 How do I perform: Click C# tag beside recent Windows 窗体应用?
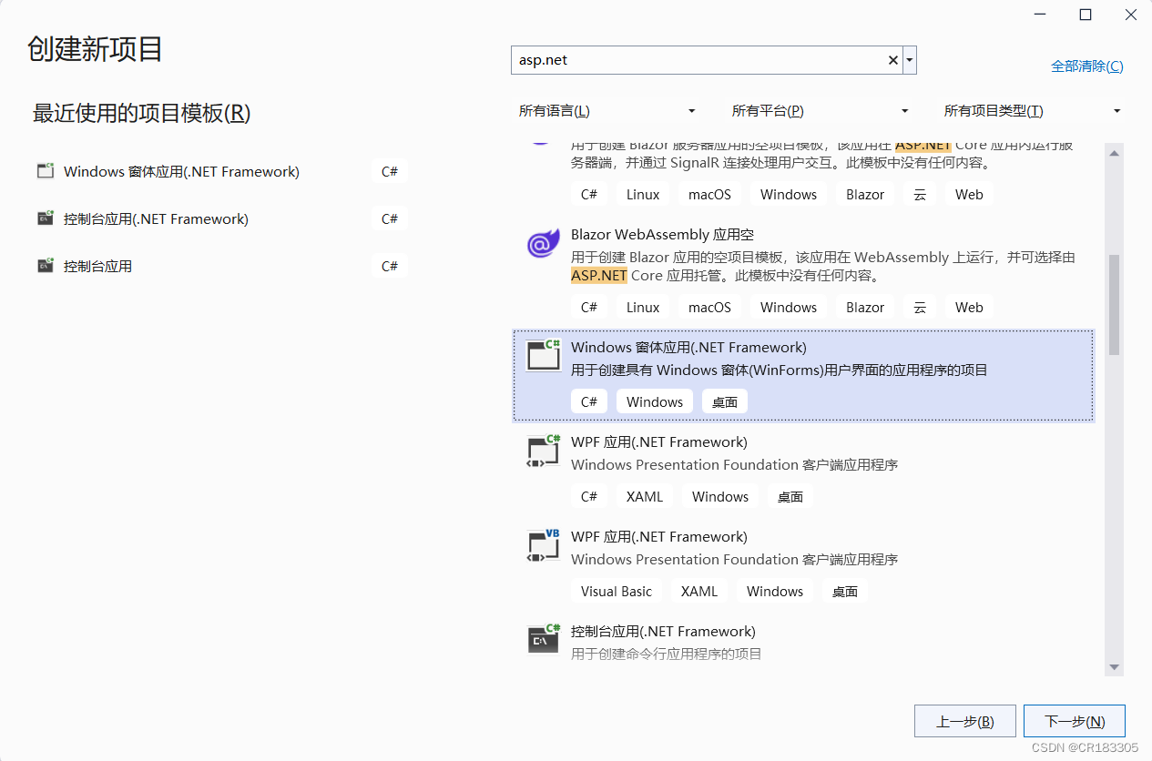click(x=390, y=171)
